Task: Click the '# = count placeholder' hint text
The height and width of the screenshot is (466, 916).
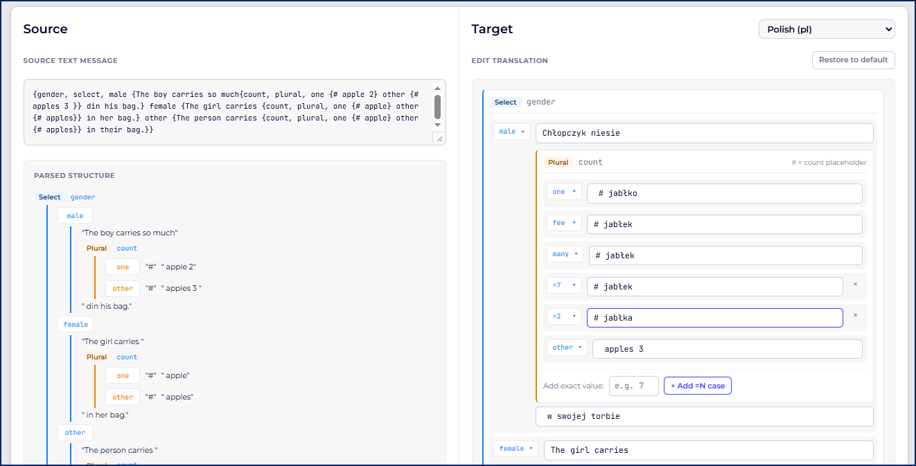Action: click(x=829, y=163)
